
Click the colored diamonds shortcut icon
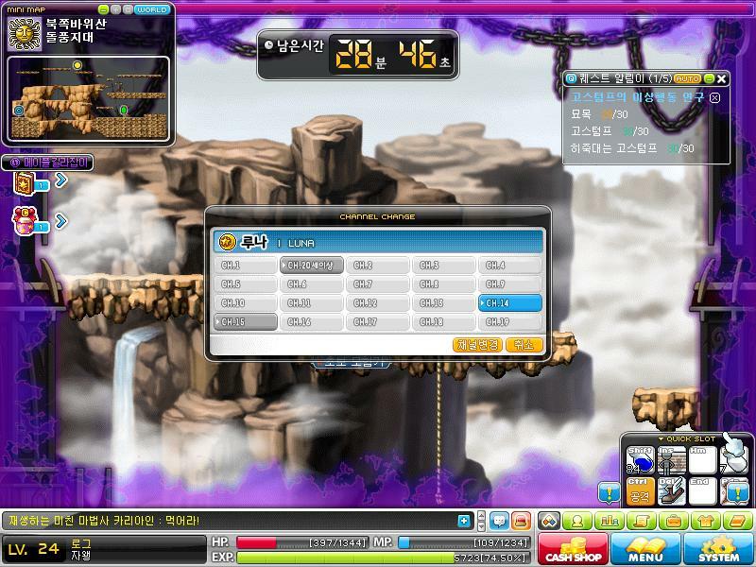[550, 521]
